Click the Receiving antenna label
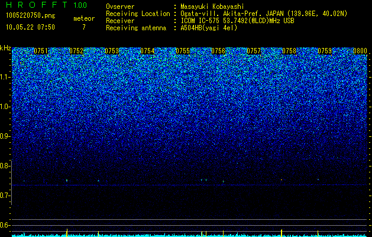Viewport: 372px width, 237px height. pyautogui.click(x=136, y=28)
